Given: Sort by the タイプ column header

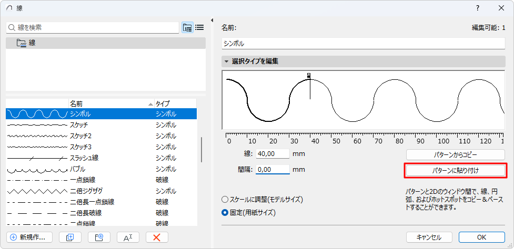Looking at the screenshot, I should coord(175,103).
